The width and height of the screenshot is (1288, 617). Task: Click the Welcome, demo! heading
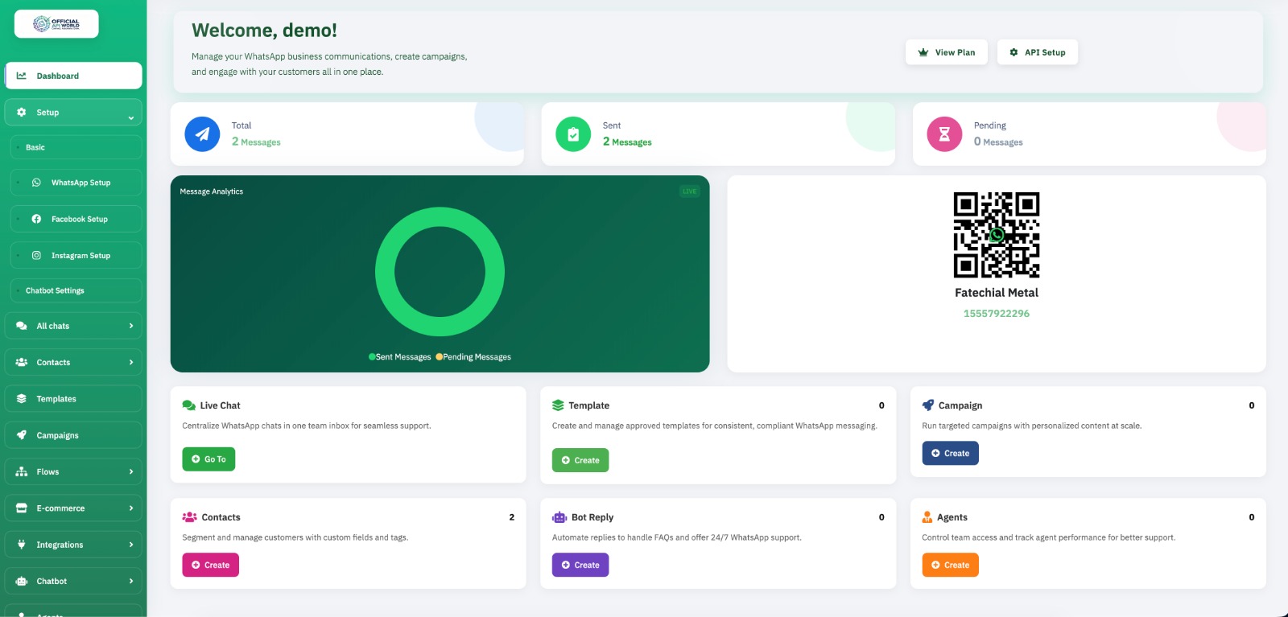click(264, 31)
